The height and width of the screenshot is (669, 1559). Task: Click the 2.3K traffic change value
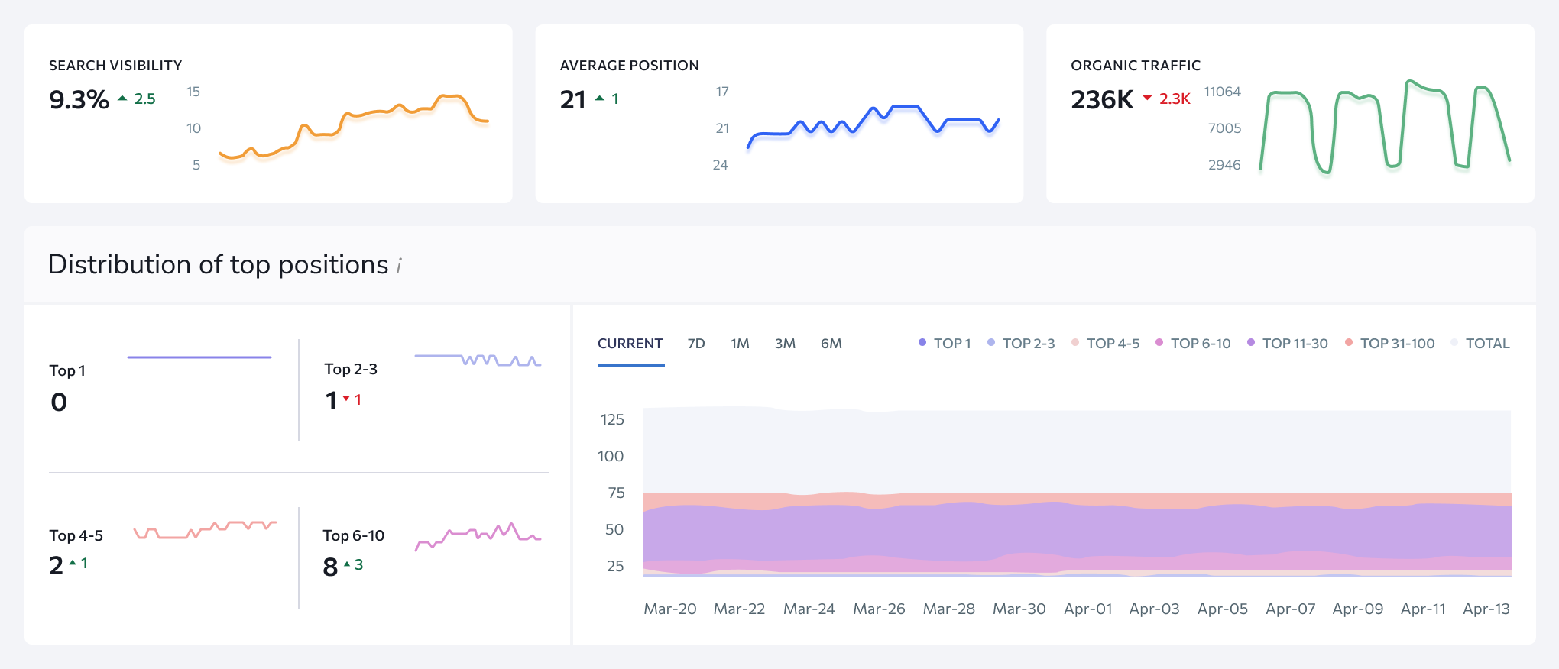point(1175,99)
